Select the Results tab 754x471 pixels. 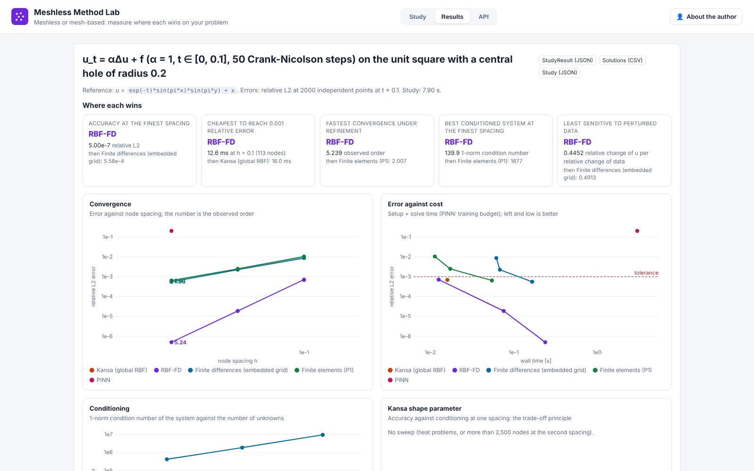[452, 17]
